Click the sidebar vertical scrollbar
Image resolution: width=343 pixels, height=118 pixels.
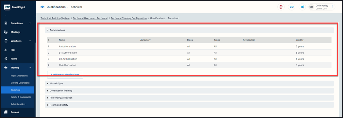[35, 80]
